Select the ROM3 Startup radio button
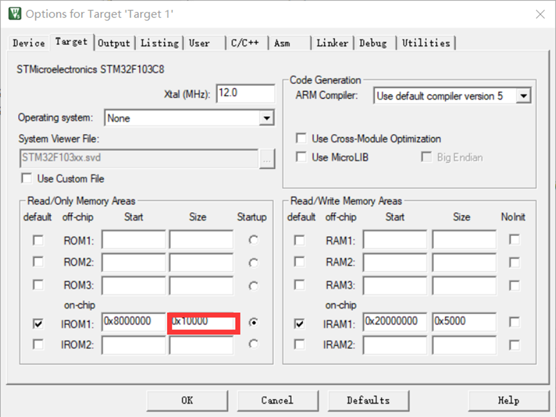 253,286
